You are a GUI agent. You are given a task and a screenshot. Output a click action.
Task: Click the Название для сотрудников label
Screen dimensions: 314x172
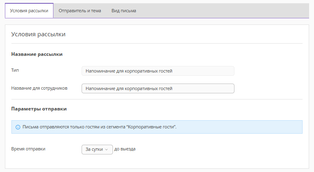click(39, 88)
